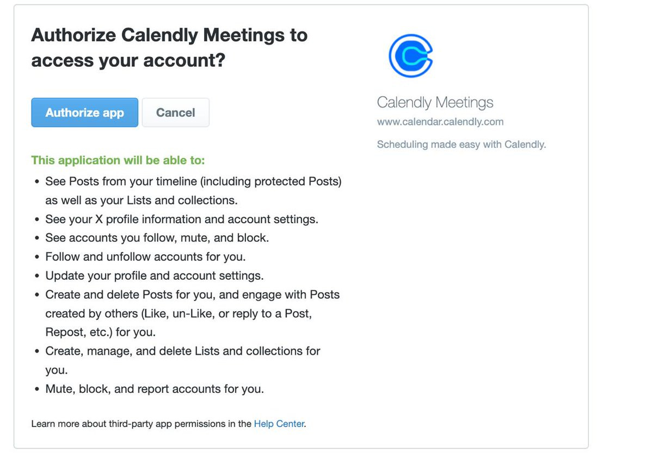Image resolution: width=653 pixels, height=459 pixels.
Task: Cancel the authorization request
Action: point(176,112)
